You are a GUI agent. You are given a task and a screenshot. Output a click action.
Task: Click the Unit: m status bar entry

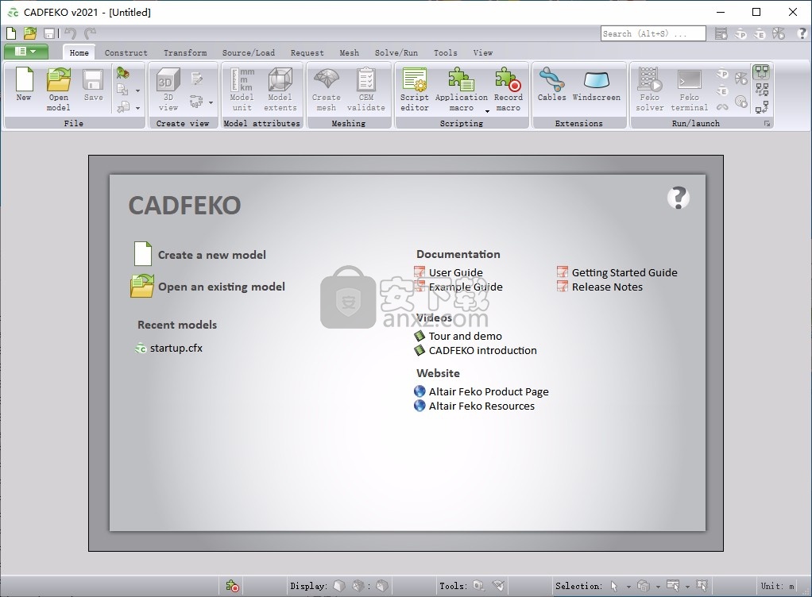(x=777, y=586)
